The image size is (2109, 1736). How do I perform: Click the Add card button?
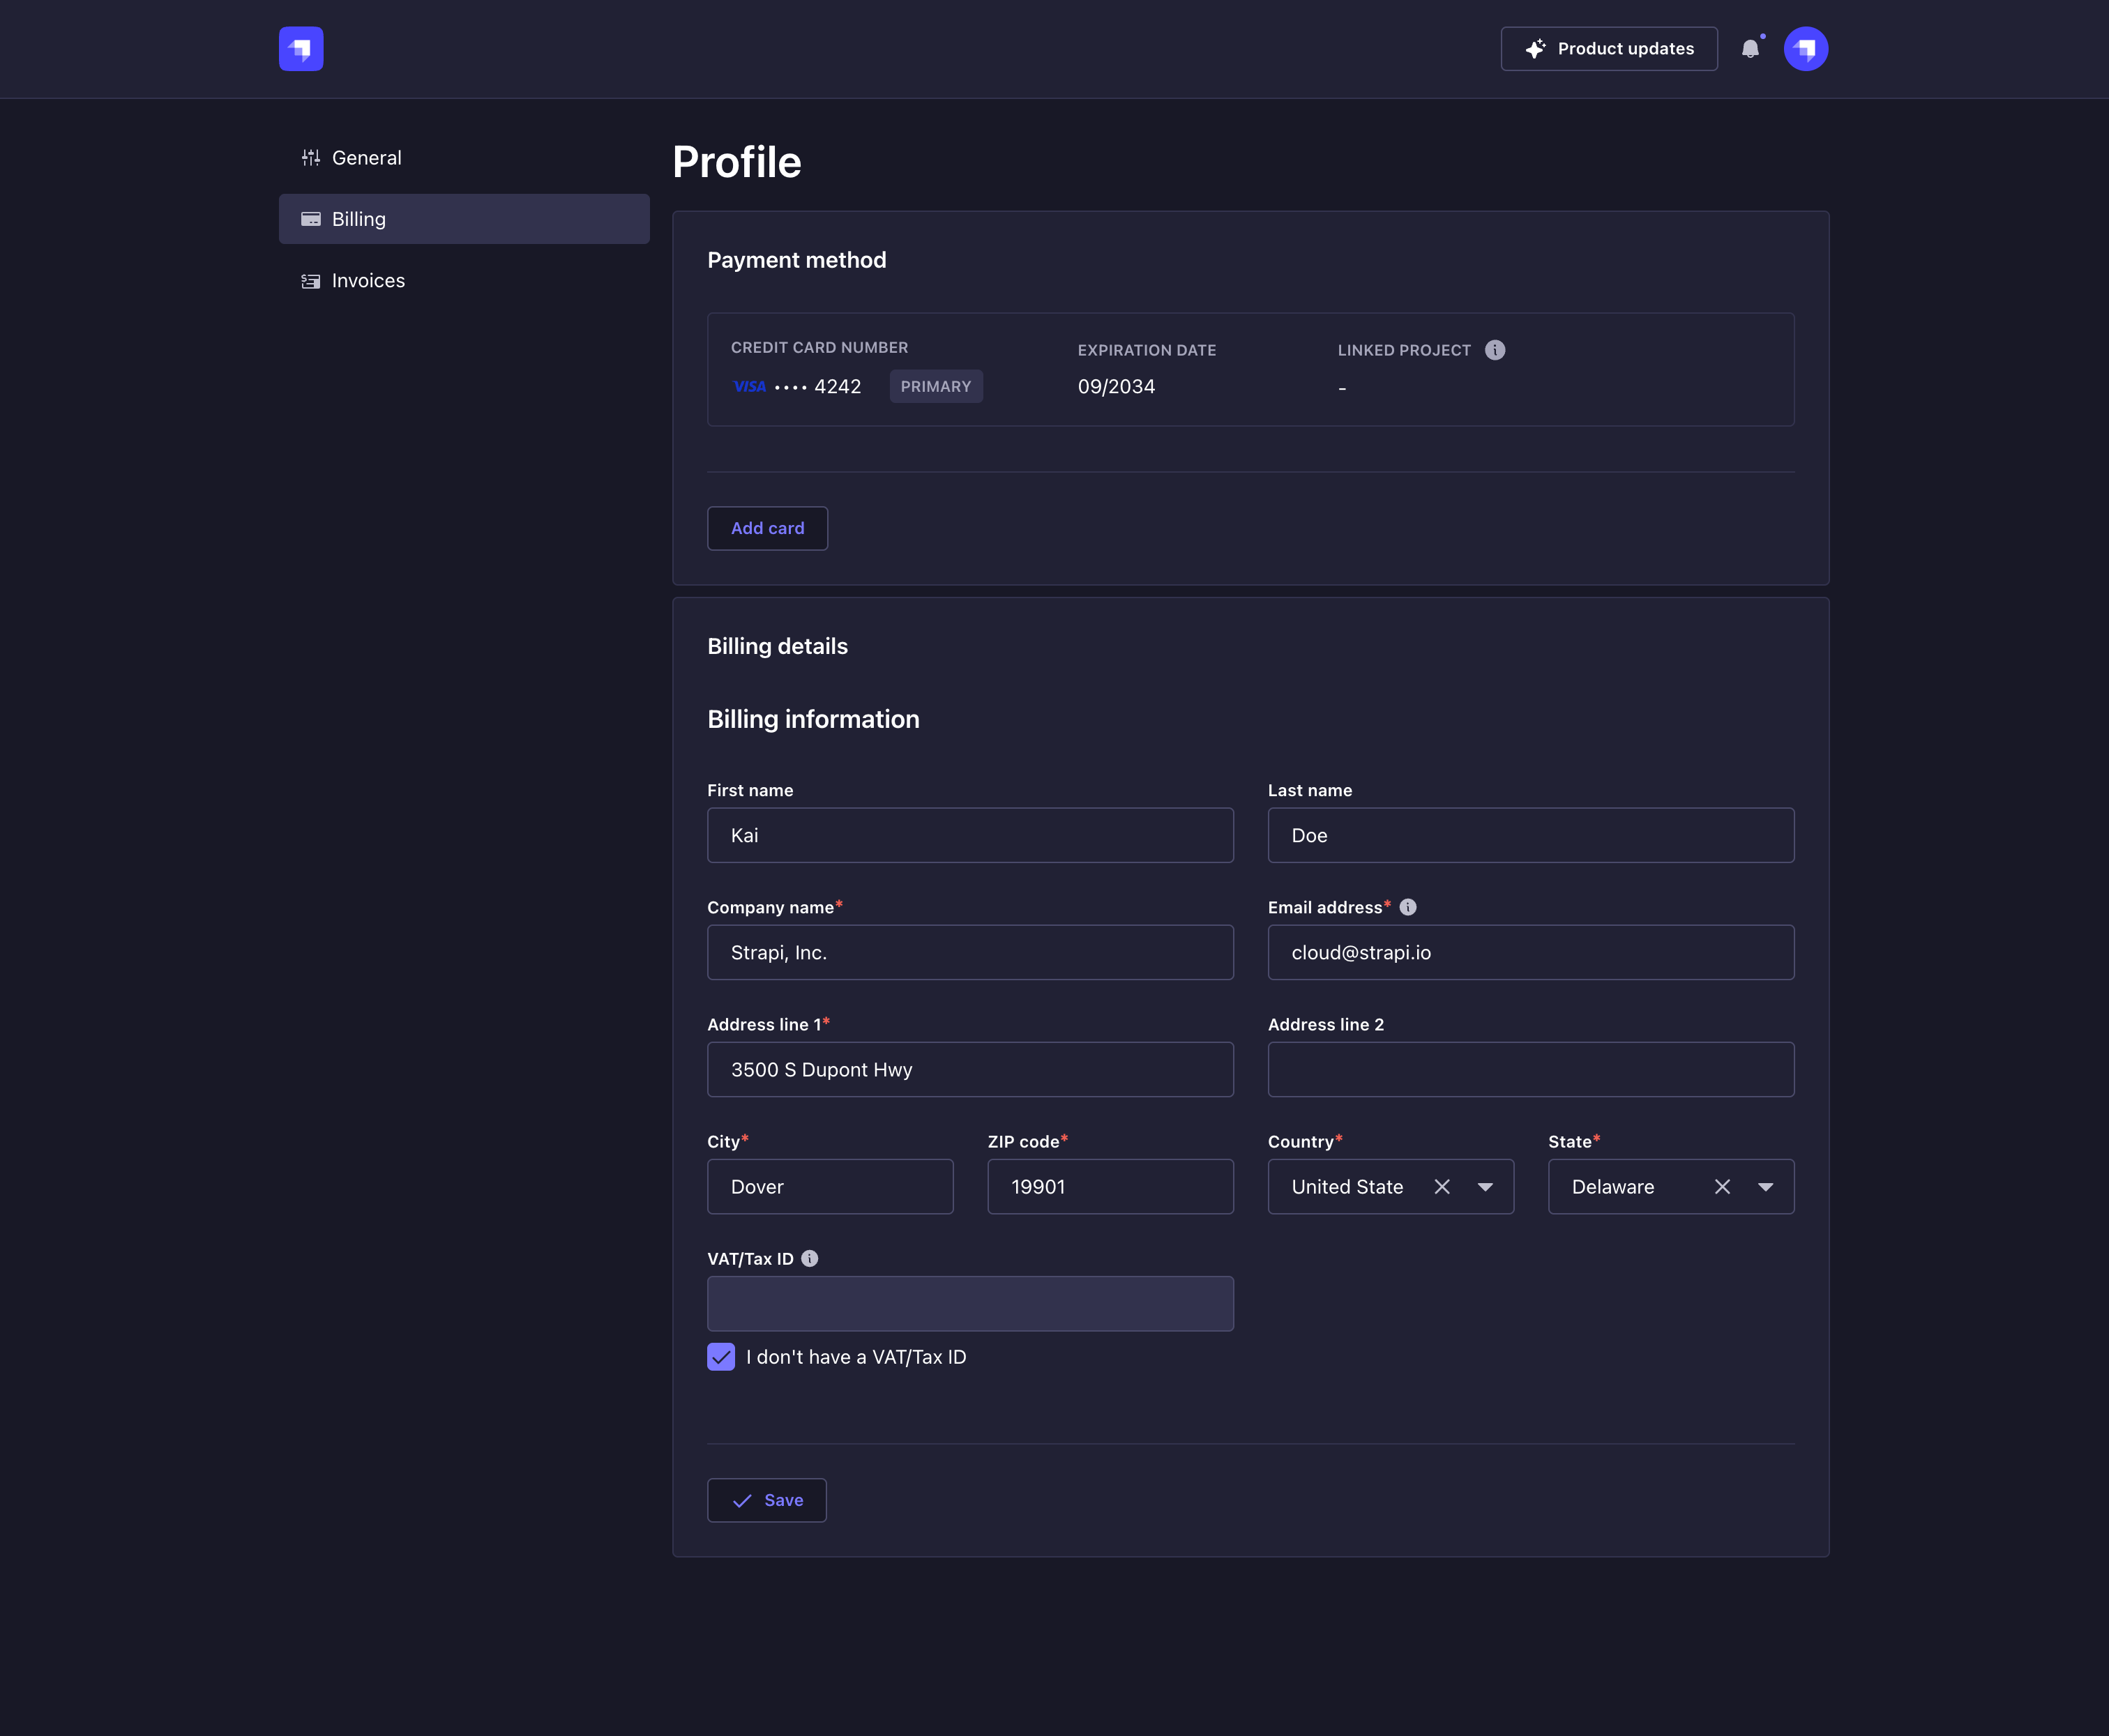click(x=766, y=528)
